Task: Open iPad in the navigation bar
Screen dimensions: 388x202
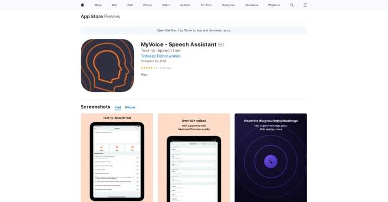Action: (130, 5)
